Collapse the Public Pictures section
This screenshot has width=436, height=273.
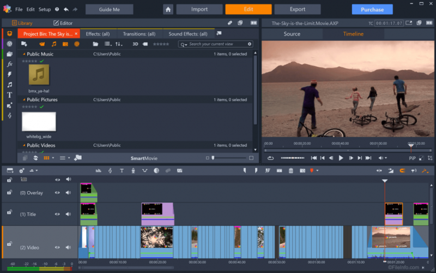24,100
